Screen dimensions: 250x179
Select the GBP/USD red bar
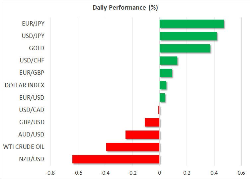(x=152, y=122)
